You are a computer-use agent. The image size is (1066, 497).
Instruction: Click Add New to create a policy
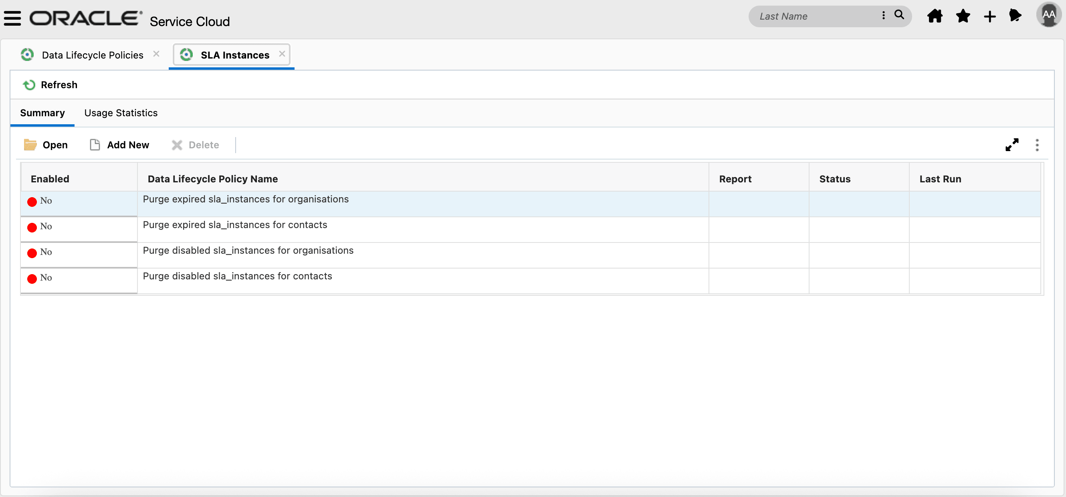119,145
